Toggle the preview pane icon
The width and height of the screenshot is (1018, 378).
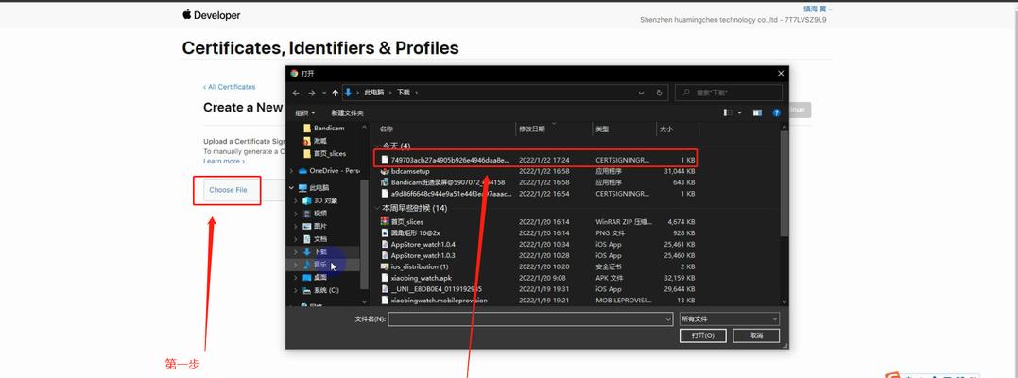[x=757, y=113]
